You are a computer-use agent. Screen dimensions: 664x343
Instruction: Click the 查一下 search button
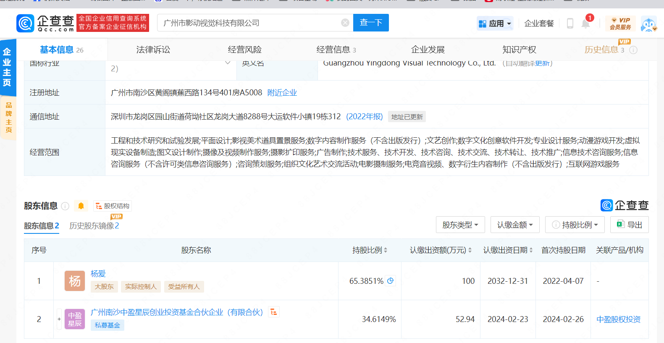371,23
